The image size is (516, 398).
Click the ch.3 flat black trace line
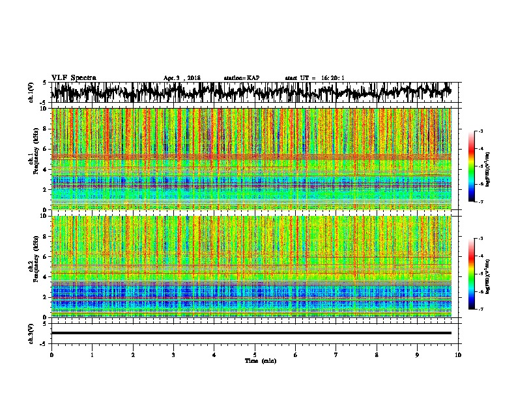(251, 333)
